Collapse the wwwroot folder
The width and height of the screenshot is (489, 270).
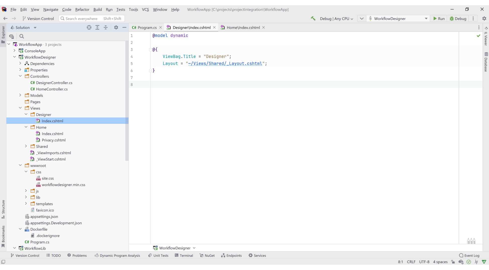[x=20, y=165]
